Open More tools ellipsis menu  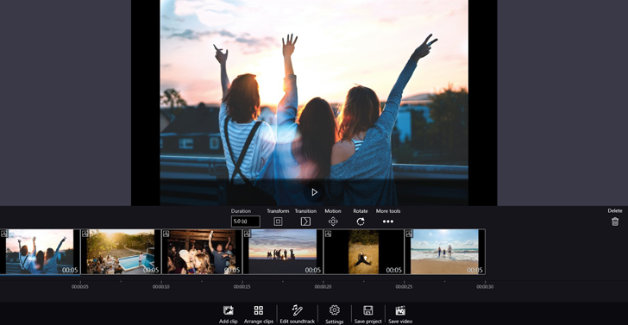[387, 222]
